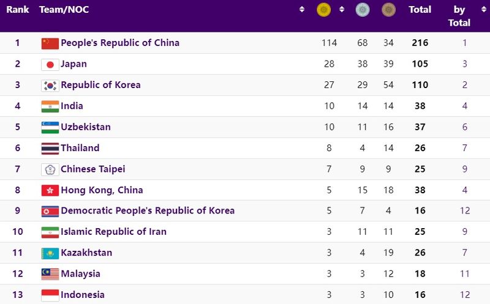The width and height of the screenshot is (490, 304).
Task: Sort table by Rank column header
Action: 18,10
